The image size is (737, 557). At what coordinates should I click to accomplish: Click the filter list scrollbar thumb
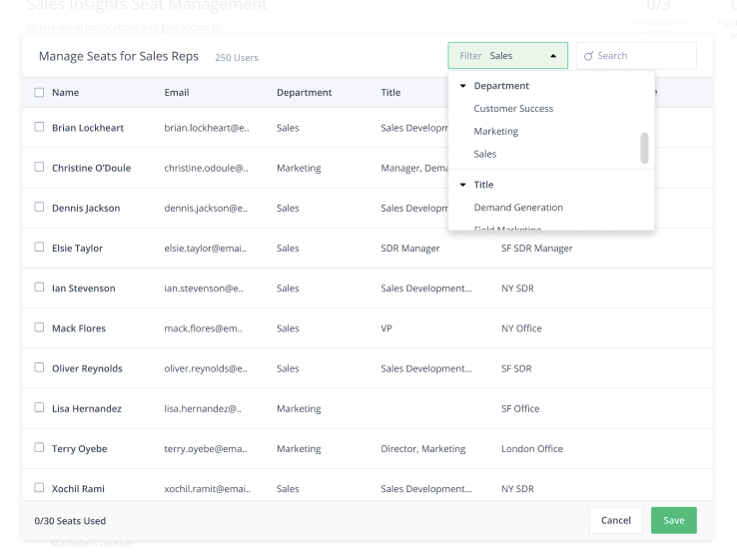[x=644, y=148]
